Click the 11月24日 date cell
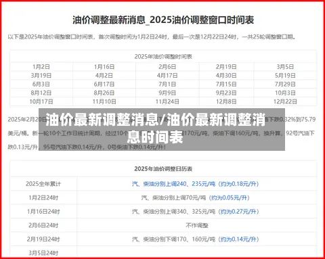Screen dimensions: 325x259 167,101
